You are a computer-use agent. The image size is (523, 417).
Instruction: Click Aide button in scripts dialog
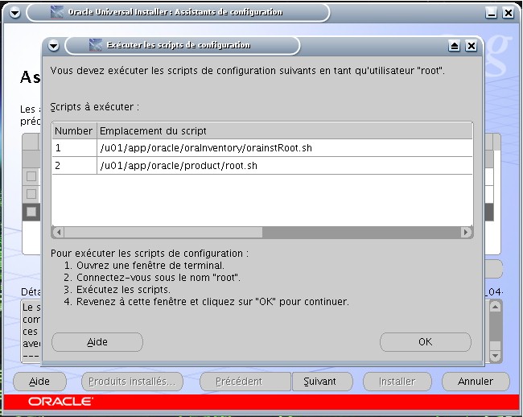[x=97, y=342]
